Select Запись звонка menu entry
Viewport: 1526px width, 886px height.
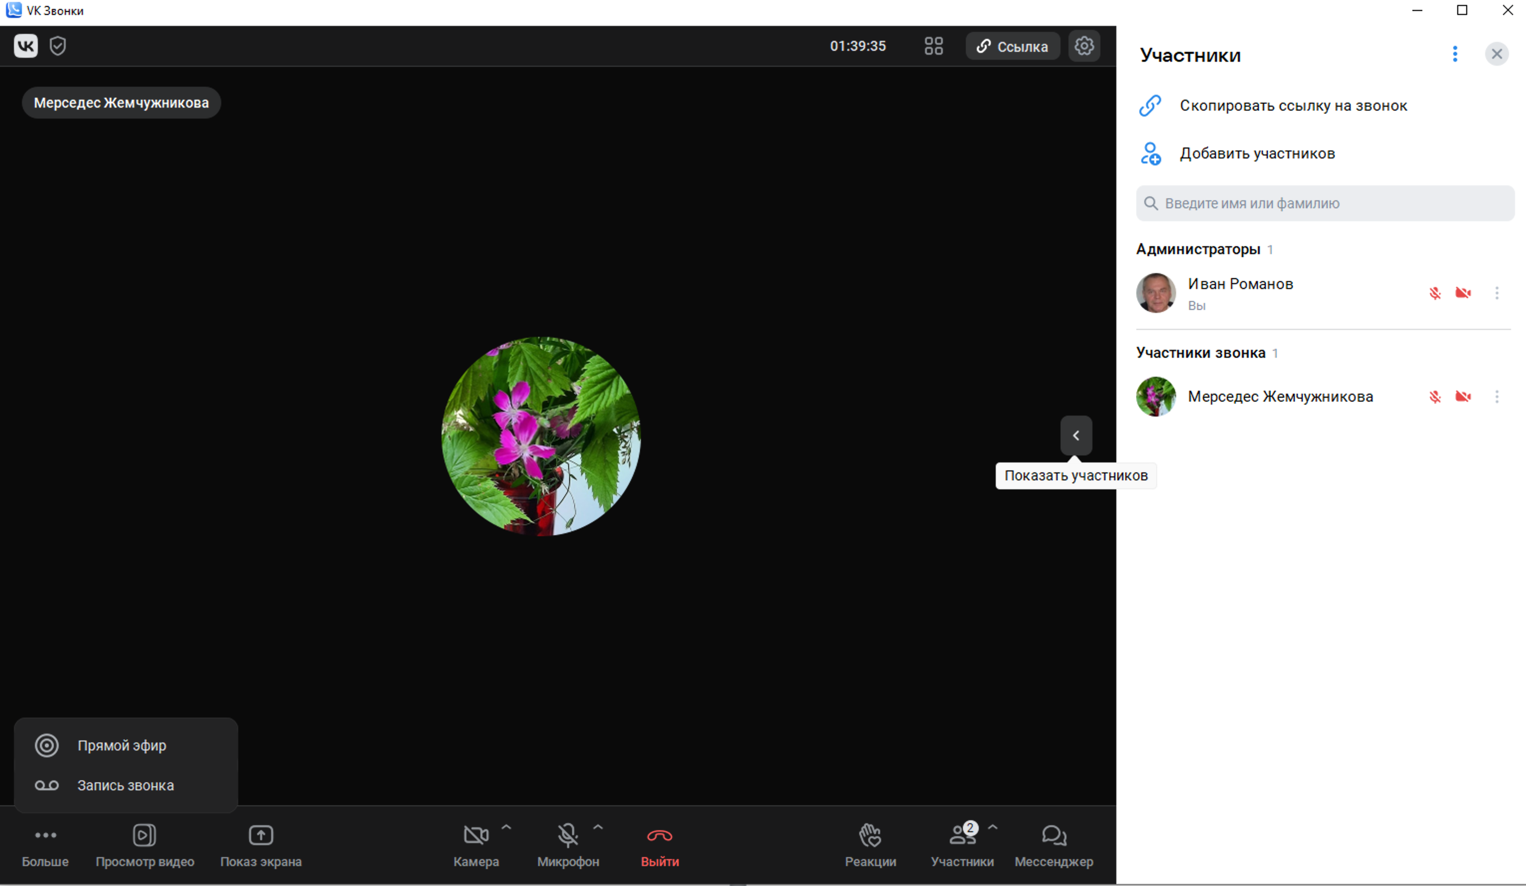tap(126, 785)
